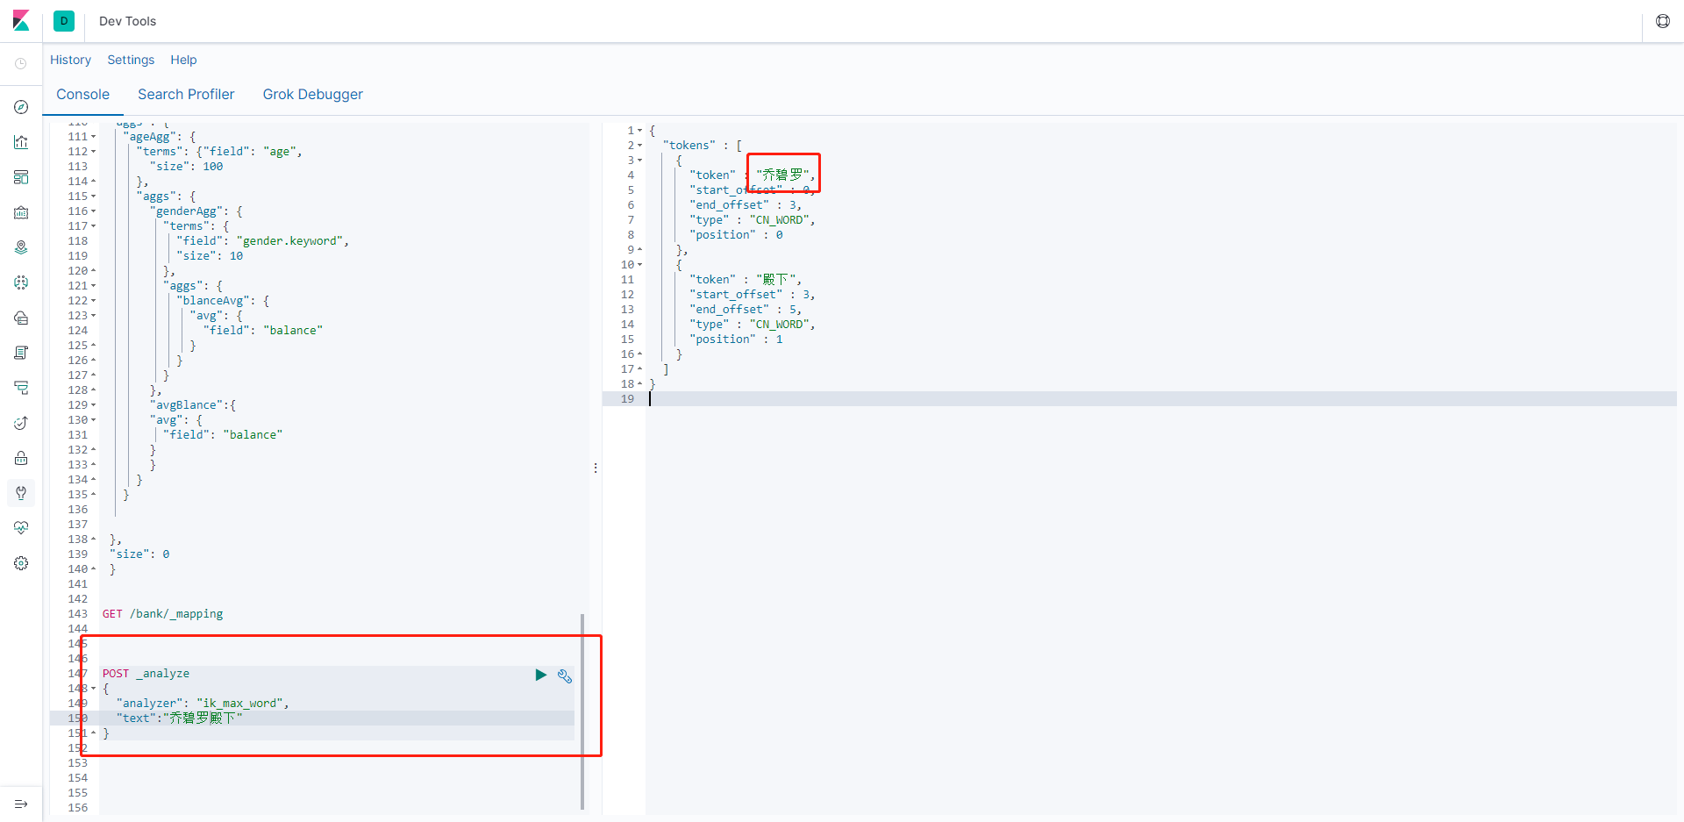This screenshot has height=822, width=1684.
Task: Collapse response fold arrow at line 1
Action: 640,131
